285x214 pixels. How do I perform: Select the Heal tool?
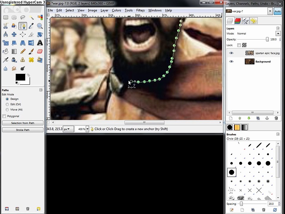coord(31,60)
